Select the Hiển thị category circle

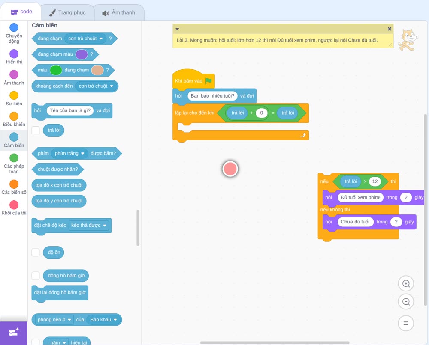pyautogui.click(x=14, y=54)
